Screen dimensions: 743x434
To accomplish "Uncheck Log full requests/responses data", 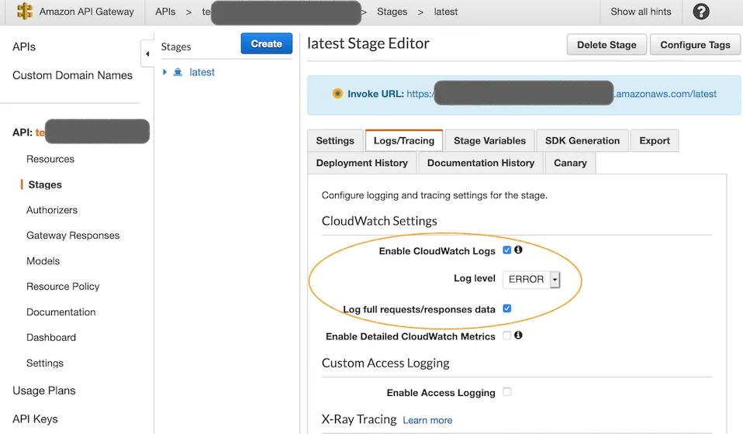I will point(507,308).
